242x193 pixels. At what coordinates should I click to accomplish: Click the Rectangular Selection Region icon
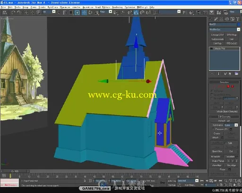click(x=71, y=12)
